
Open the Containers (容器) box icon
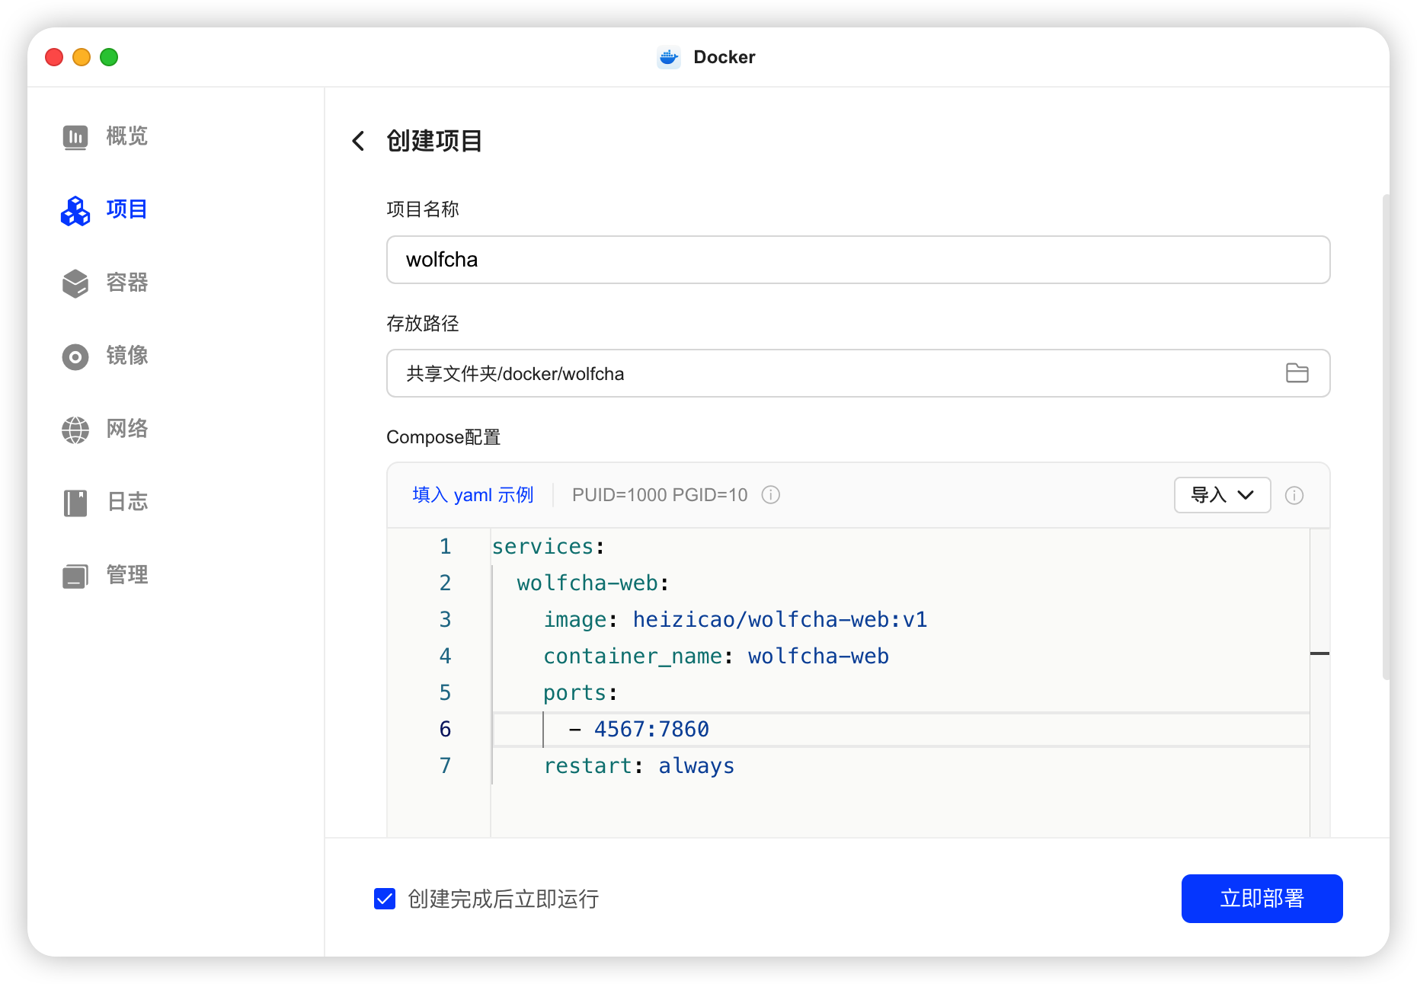click(75, 283)
